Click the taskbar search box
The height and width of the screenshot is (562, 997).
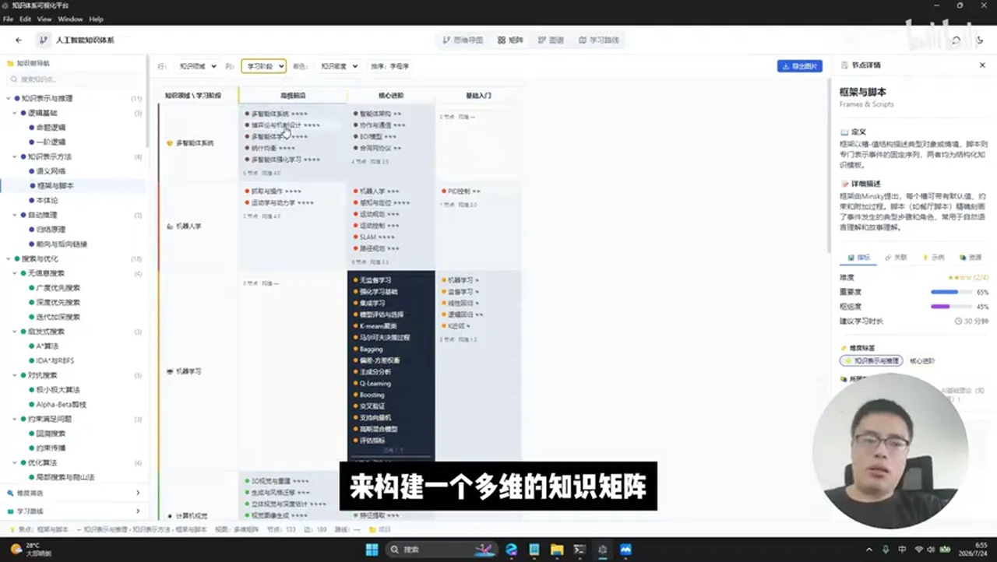coord(441,550)
